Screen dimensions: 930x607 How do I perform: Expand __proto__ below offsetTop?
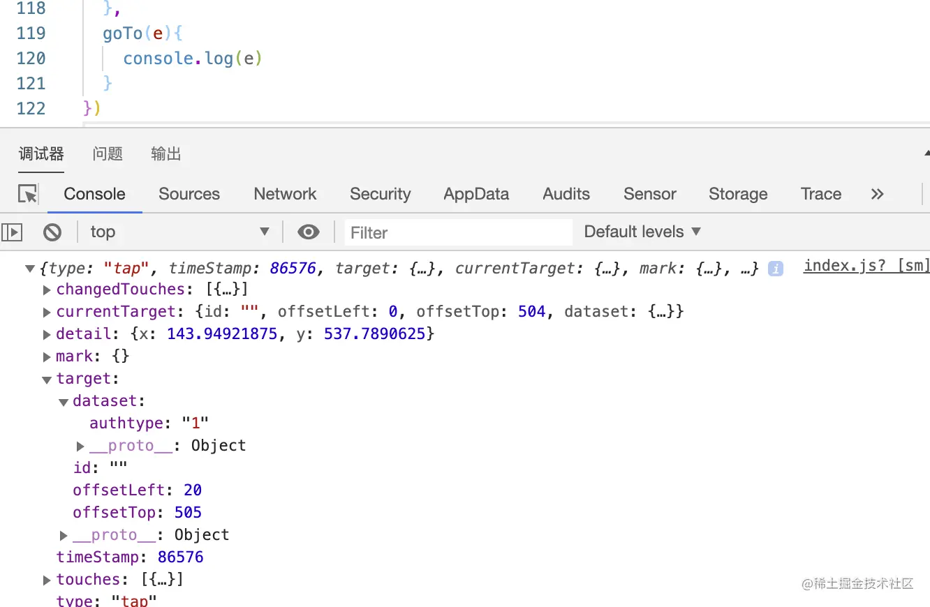point(64,535)
